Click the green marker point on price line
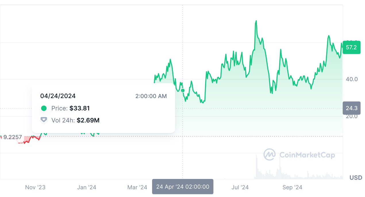 (183, 91)
